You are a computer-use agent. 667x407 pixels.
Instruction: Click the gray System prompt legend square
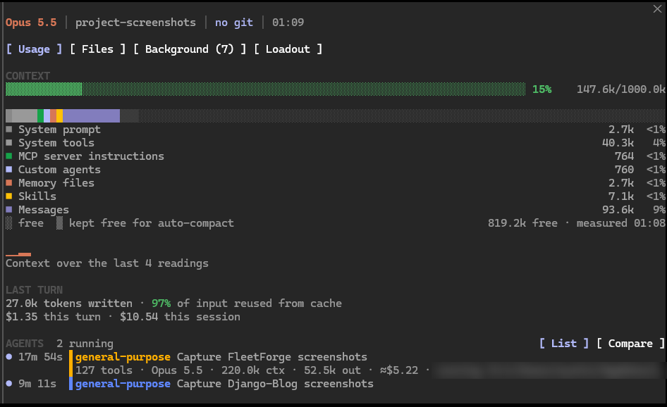click(9, 129)
